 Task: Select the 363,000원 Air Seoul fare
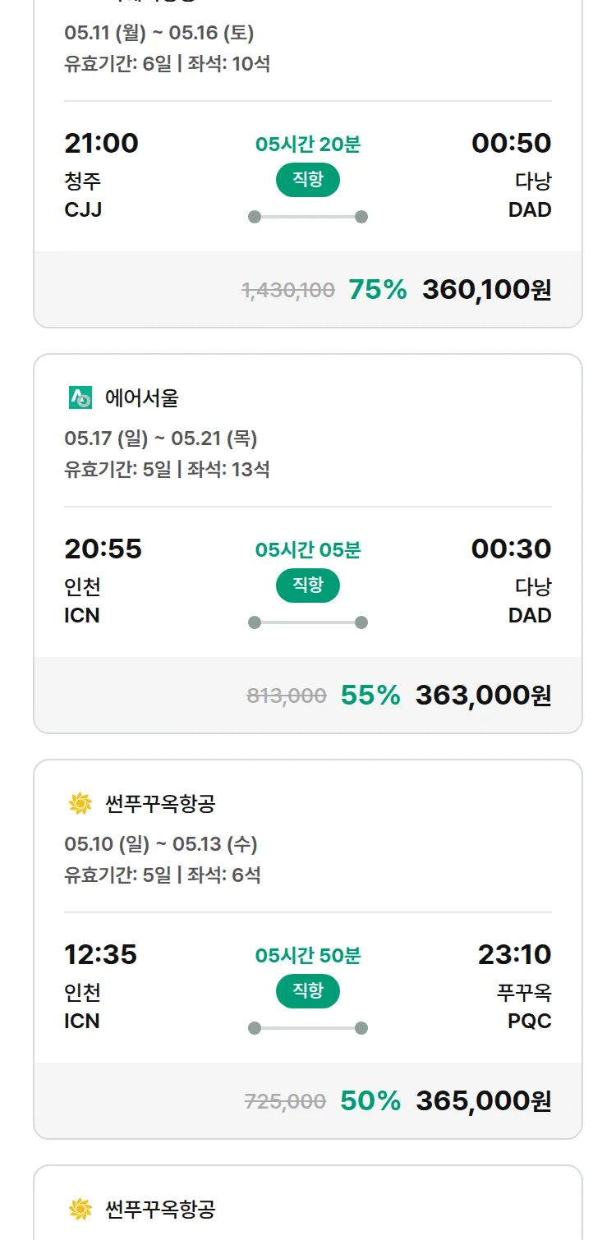tap(483, 695)
